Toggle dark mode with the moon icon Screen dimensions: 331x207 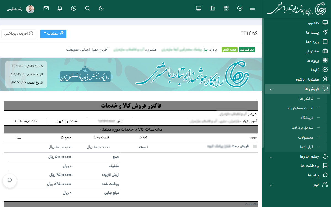(101, 8)
